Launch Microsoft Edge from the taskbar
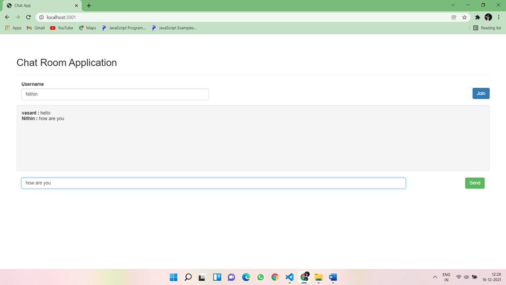This screenshot has width=506, height=285. [246, 277]
